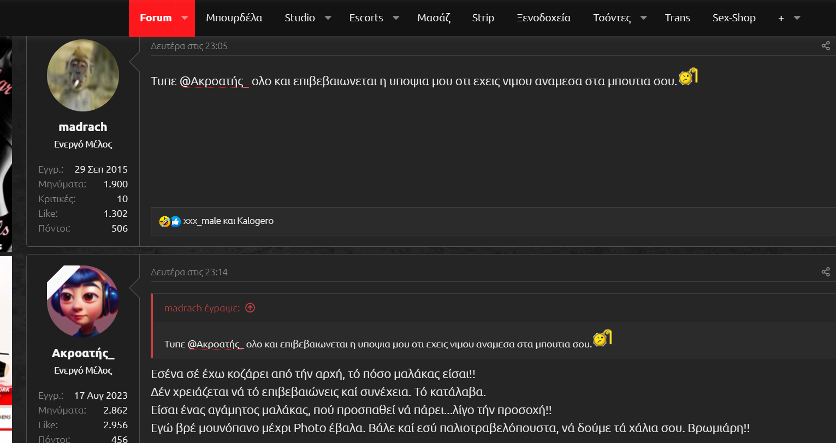Go to the Strip menu item
The image size is (836, 443).
[x=483, y=18]
